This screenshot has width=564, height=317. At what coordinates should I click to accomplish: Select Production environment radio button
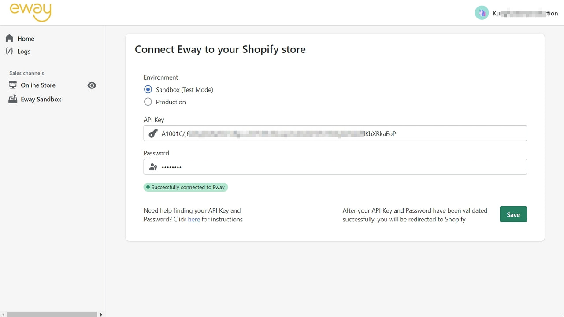[148, 102]
